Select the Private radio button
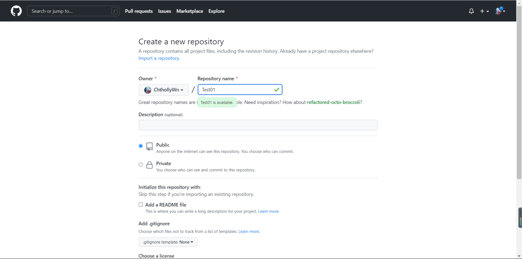This screenshot has height=259, width=522. click(x=141, y=165)
